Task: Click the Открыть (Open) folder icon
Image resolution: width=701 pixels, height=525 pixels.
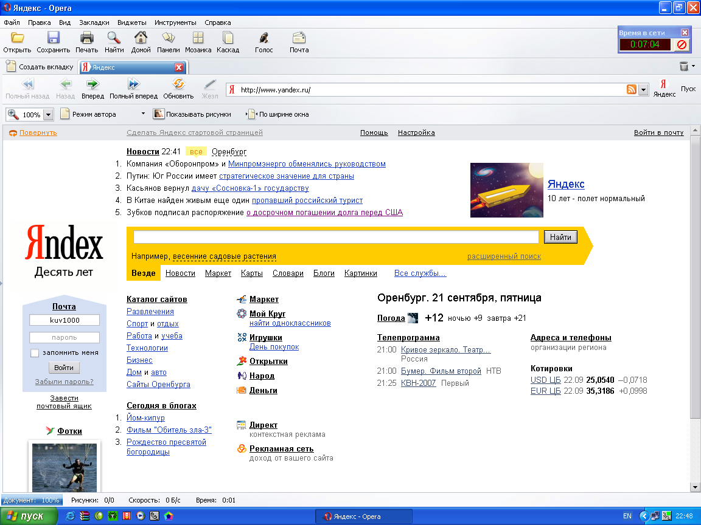Action: (17, 38)
